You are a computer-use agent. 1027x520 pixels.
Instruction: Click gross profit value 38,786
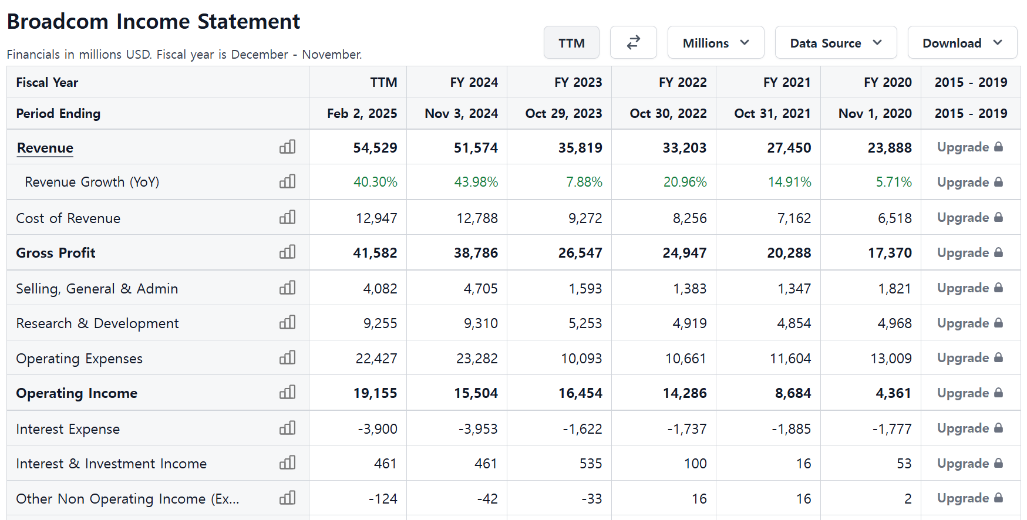tap(476, 253)
